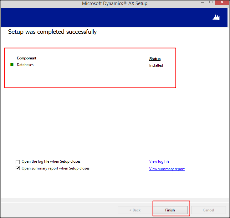
Task: Click the Setup was completed successfully heading
Action: pyautogui.click(x=52, y=32)
